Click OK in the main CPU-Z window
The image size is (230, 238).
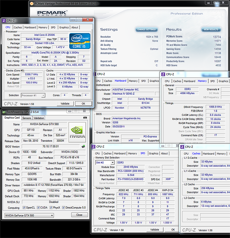coord(83,104)
